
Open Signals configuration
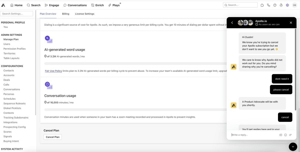click(7, 137)
